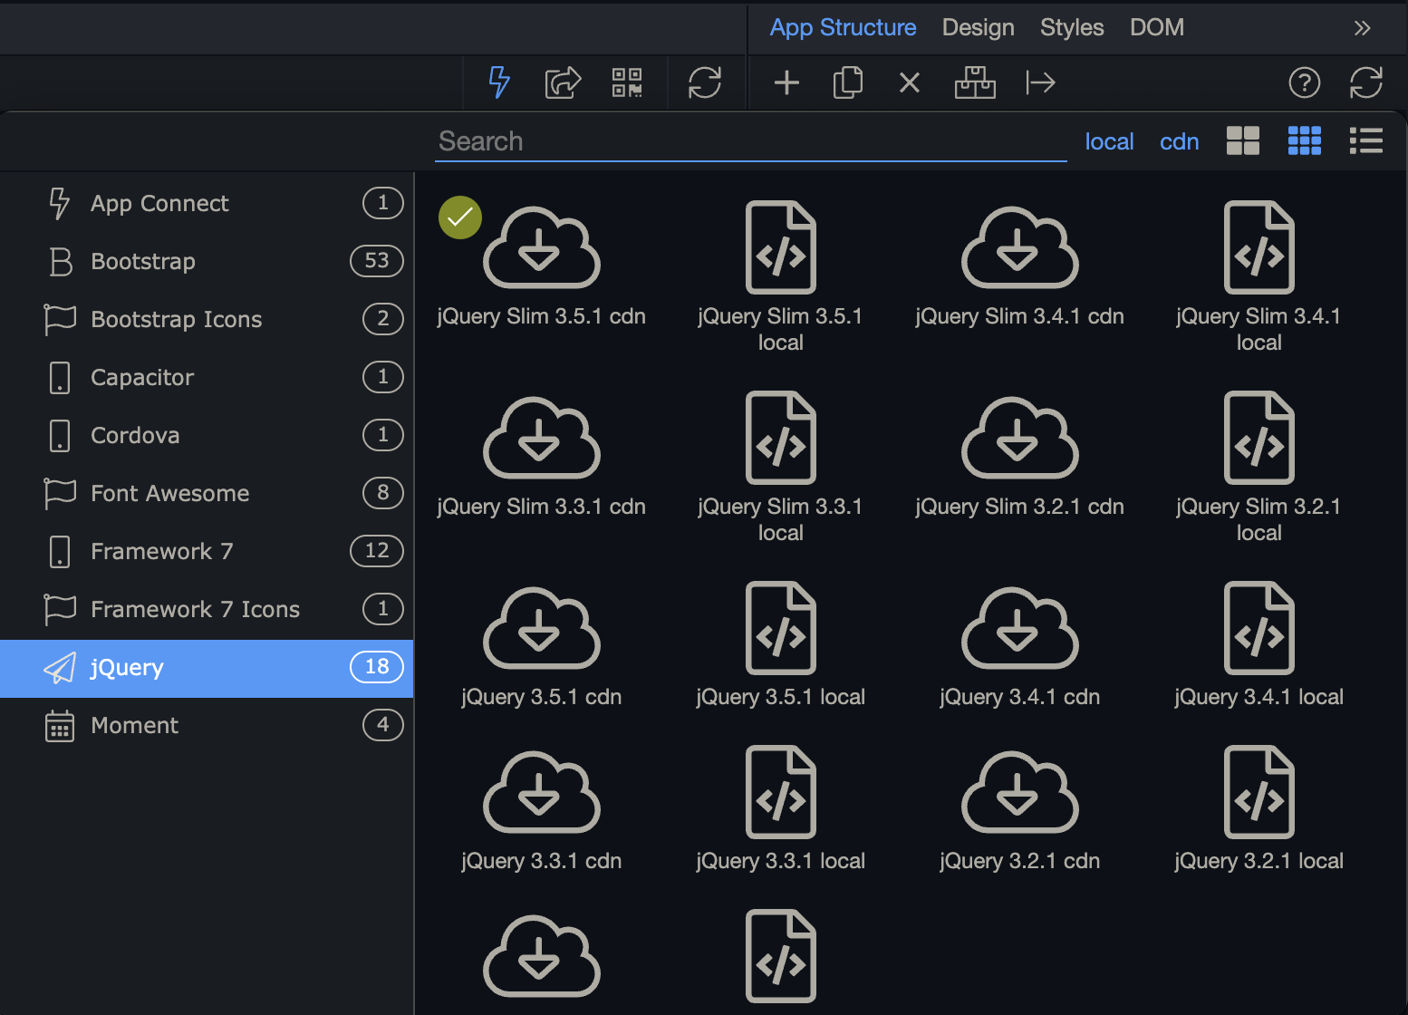The width and height of the screenshot is (1408, 1015).
Task: Switch to list view layout
Action: pyautogui.click(x=1365, y=141)
